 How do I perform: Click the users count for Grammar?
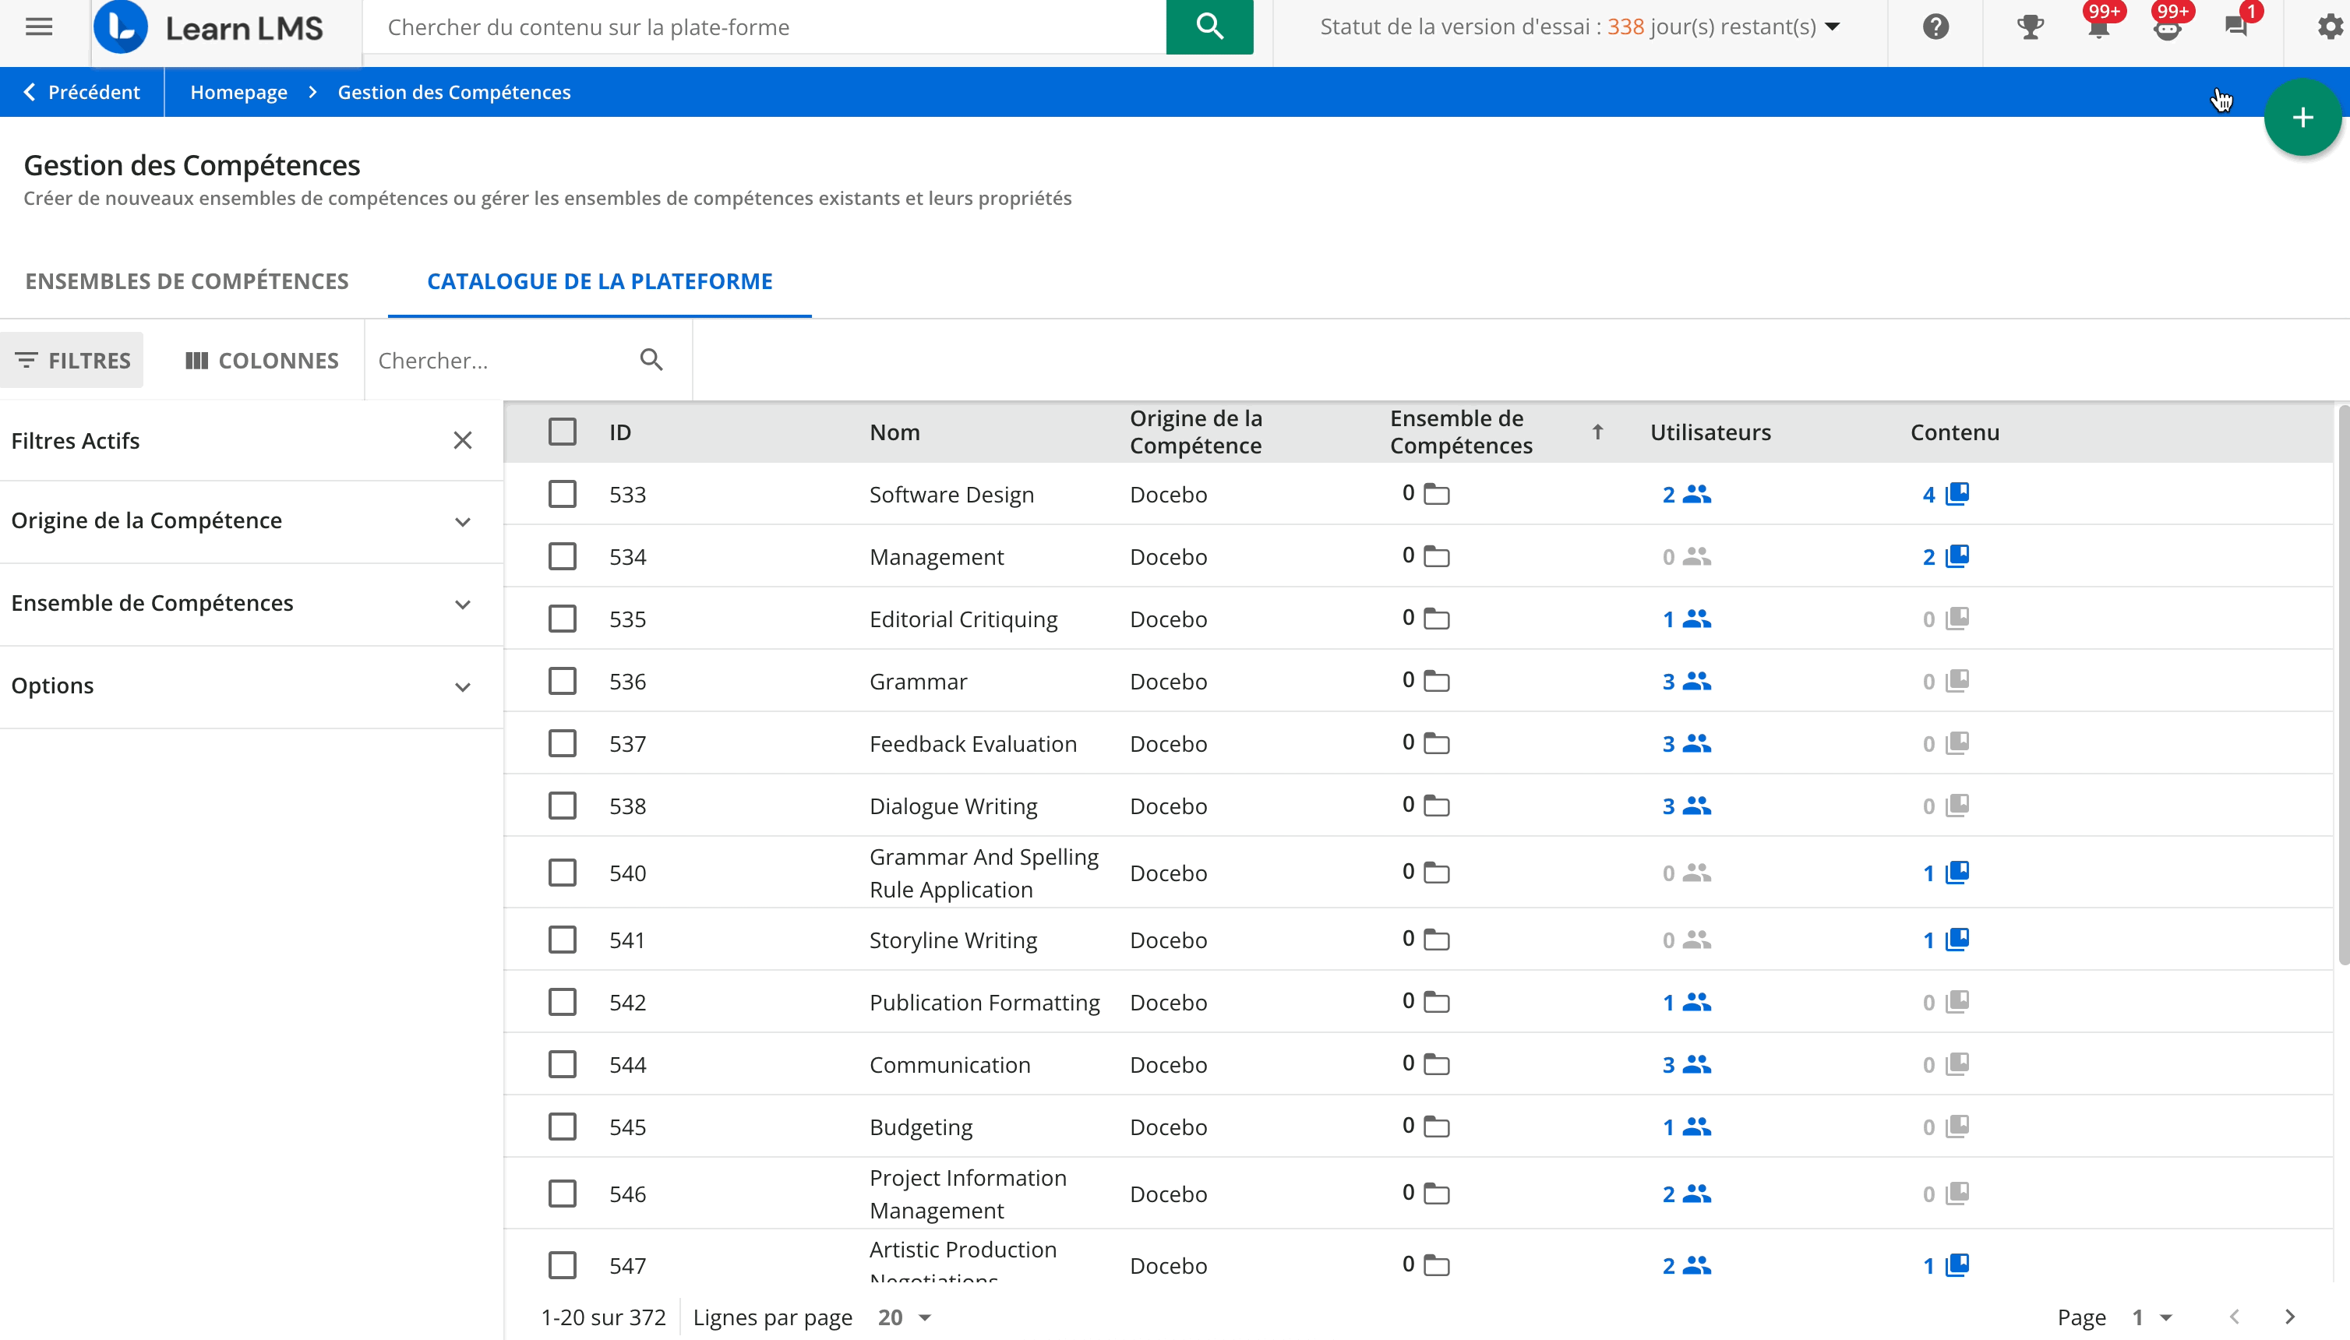click(x=1668, y=681)
